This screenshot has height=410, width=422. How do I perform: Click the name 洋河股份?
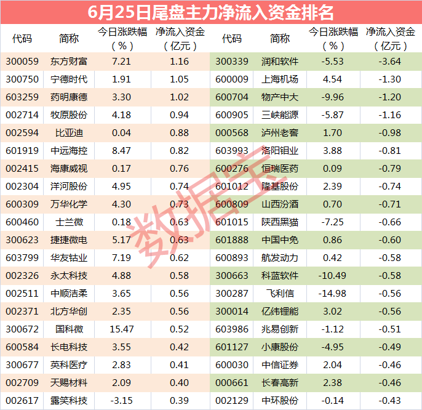click(x=69, y=187)
